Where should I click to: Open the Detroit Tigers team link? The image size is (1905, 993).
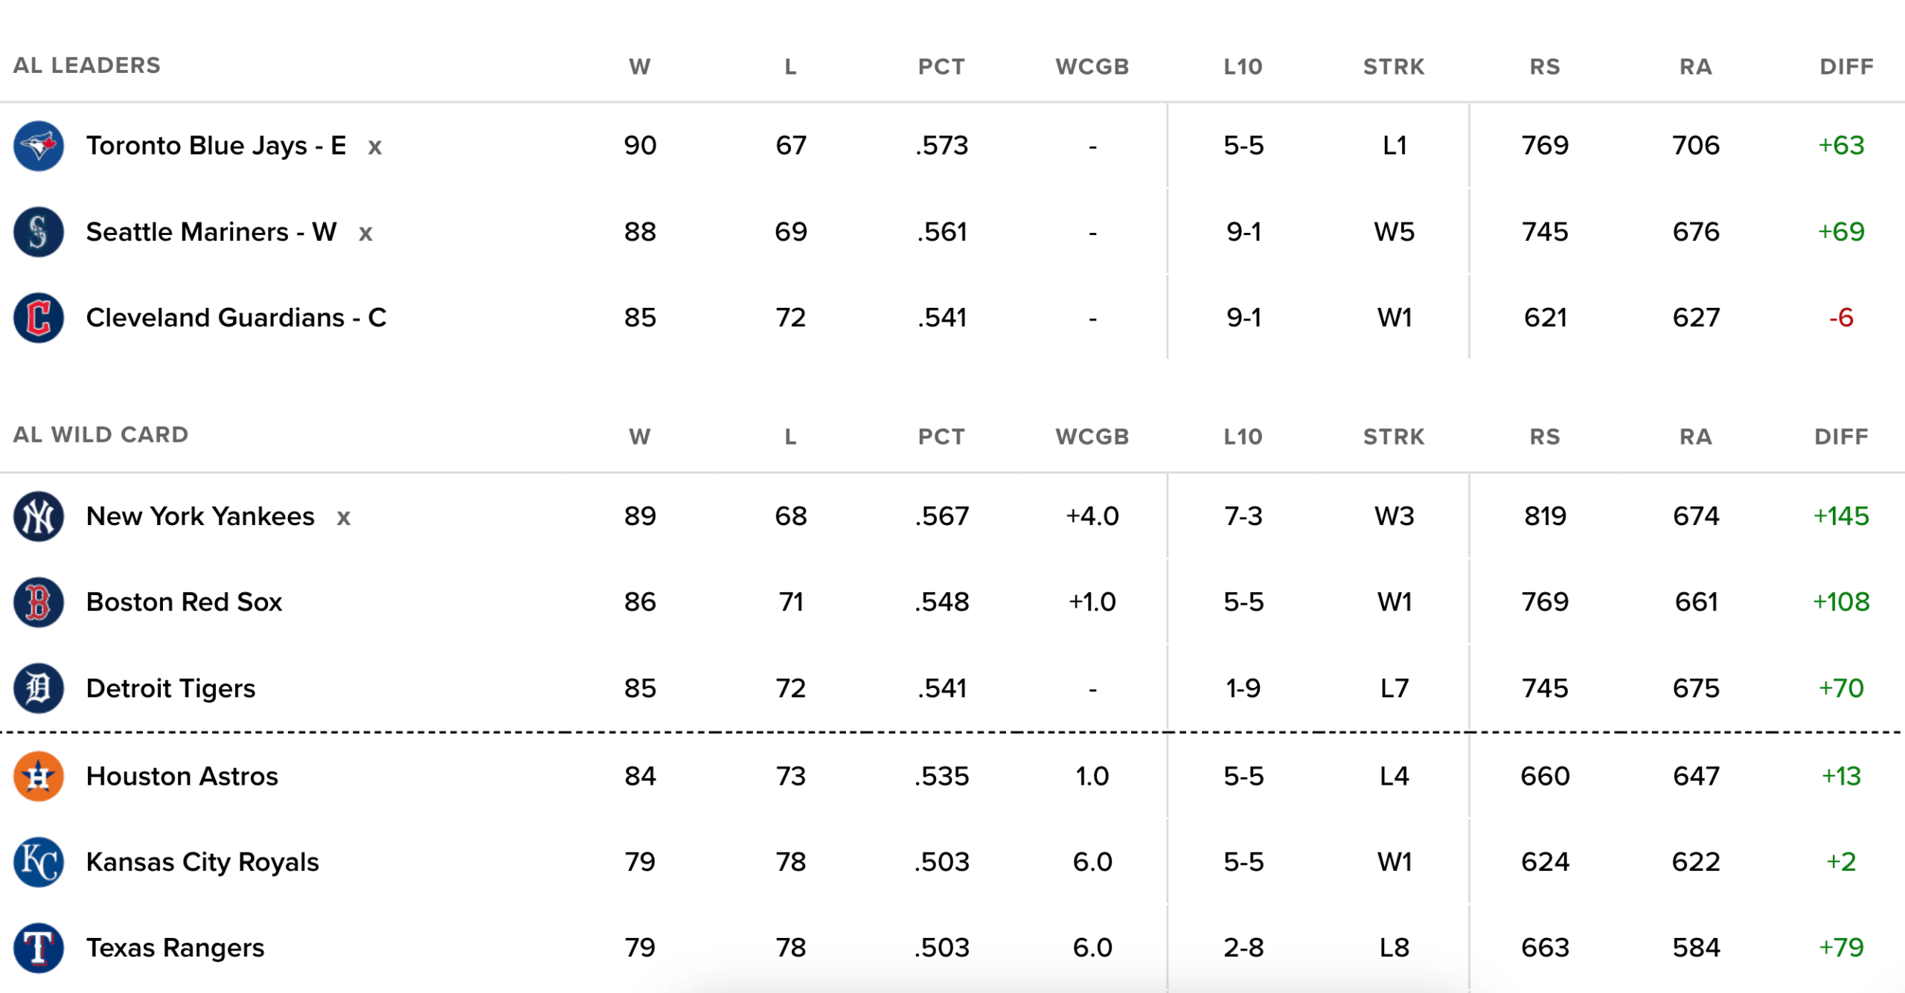[x=170, y=689]
